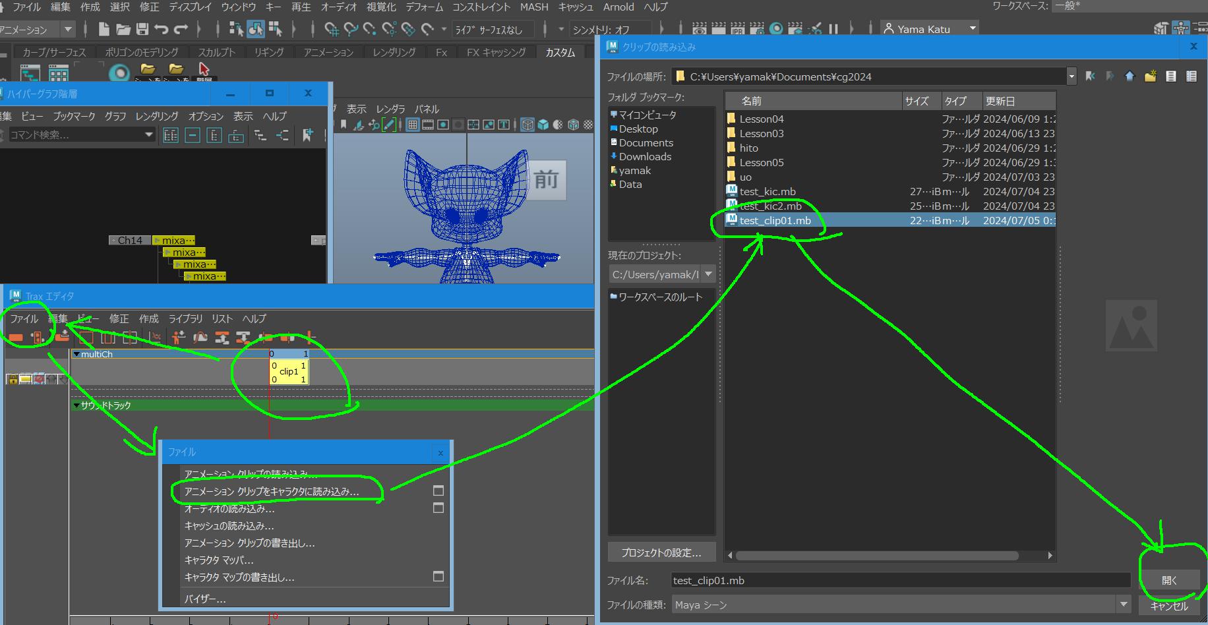This screenshot has width=1208, height=625.
Task: Click the Trax ungroup clips icon
Action: 243,338
